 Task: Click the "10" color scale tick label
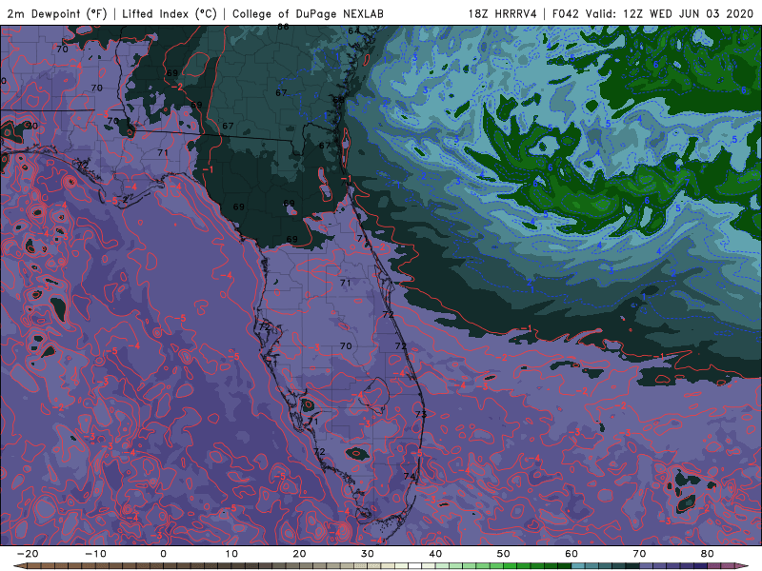click(x=231, y=554)
